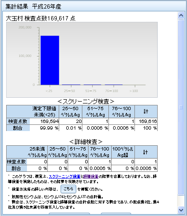Screen dimensions: 187x216
Task: Select 大玉村 検査点数169,617 点 heading
Action: point(41,19)
